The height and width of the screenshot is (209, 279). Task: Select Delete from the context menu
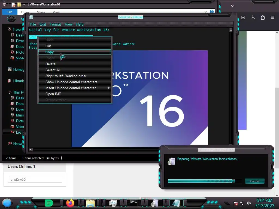pyautogui.click(x=75, y=64)
